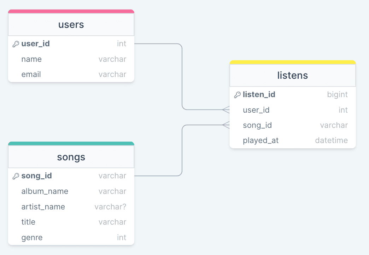Click the genre field in songs table
This screenshot has width=369, height=255.
click(32, 238)
